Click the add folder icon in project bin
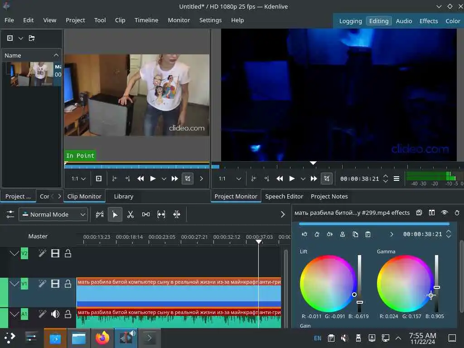This screenshot has width=464, height=348. pyautogui.click(x=32, y=38)
